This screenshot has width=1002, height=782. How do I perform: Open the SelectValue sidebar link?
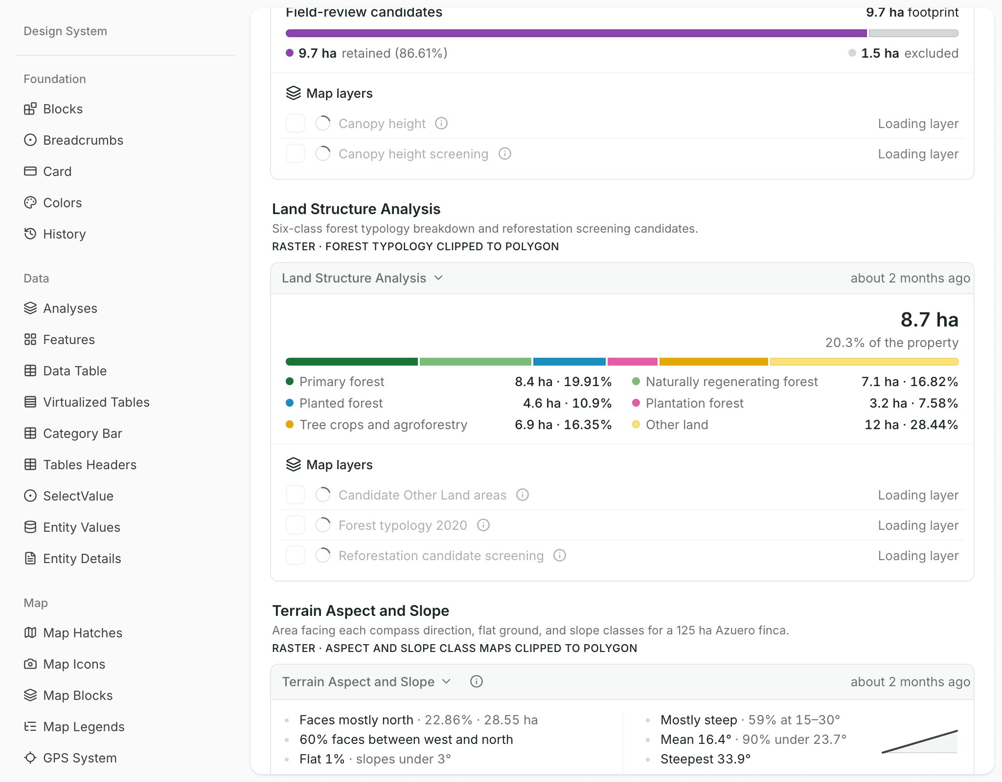click(78, 496)
